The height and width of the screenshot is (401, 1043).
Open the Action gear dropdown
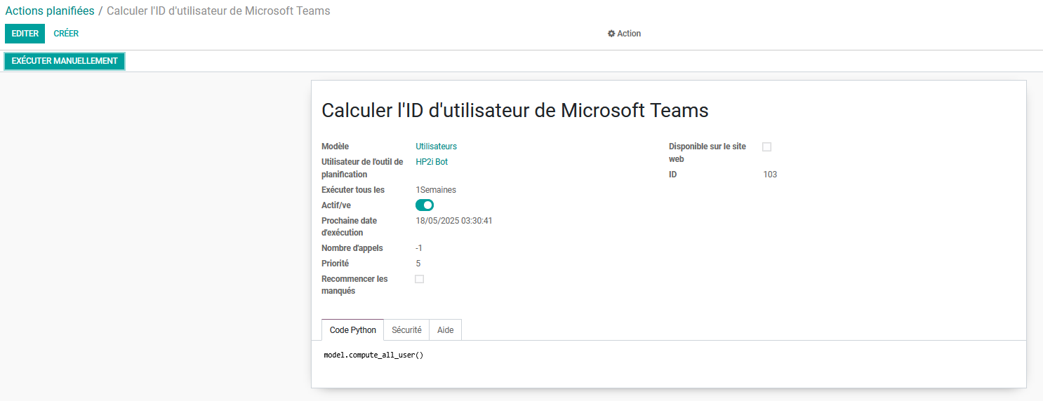(624, 34)
